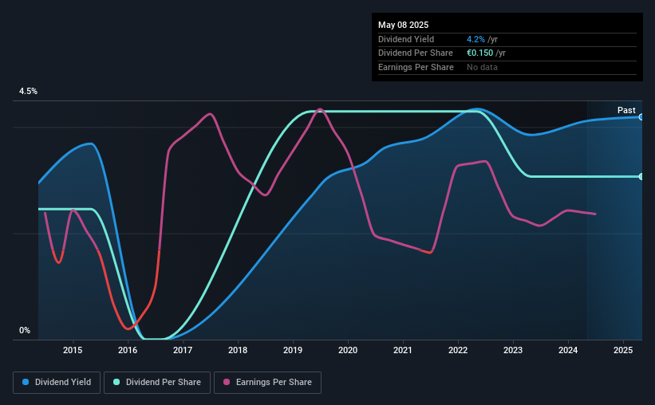This screenshot has height=405, width=655.
Task: Click the pink Earnings Per Share legend dot
Action: pyautogui.click(x=227, y=382)
